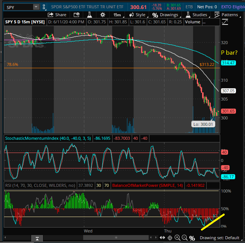Viewport: 245px width, 243px height.
Task: Click the percent Drawings icon
Action: click(x=155, y=15)
